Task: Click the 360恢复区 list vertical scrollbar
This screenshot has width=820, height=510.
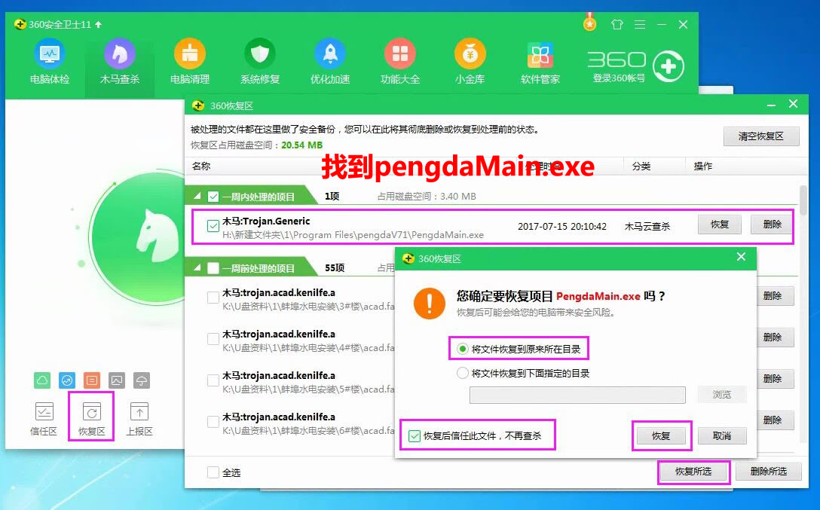Action: [x=803, y=200]
